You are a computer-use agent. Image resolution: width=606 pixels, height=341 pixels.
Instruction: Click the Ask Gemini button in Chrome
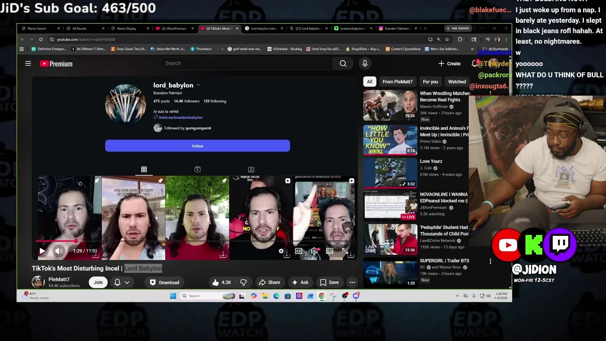pyautogui.click(x=457, y=28)
